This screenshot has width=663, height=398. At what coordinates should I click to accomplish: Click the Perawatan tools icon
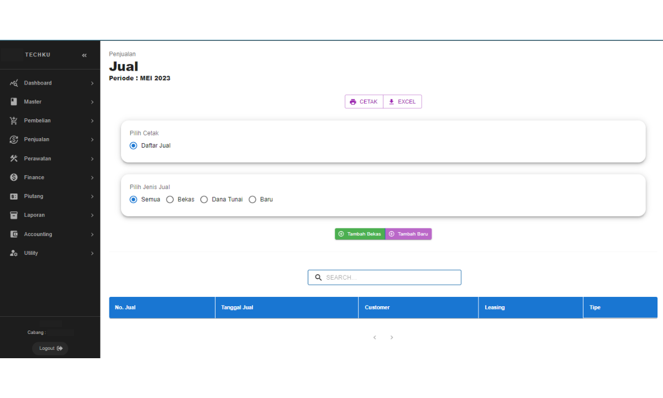click(14, 159)
